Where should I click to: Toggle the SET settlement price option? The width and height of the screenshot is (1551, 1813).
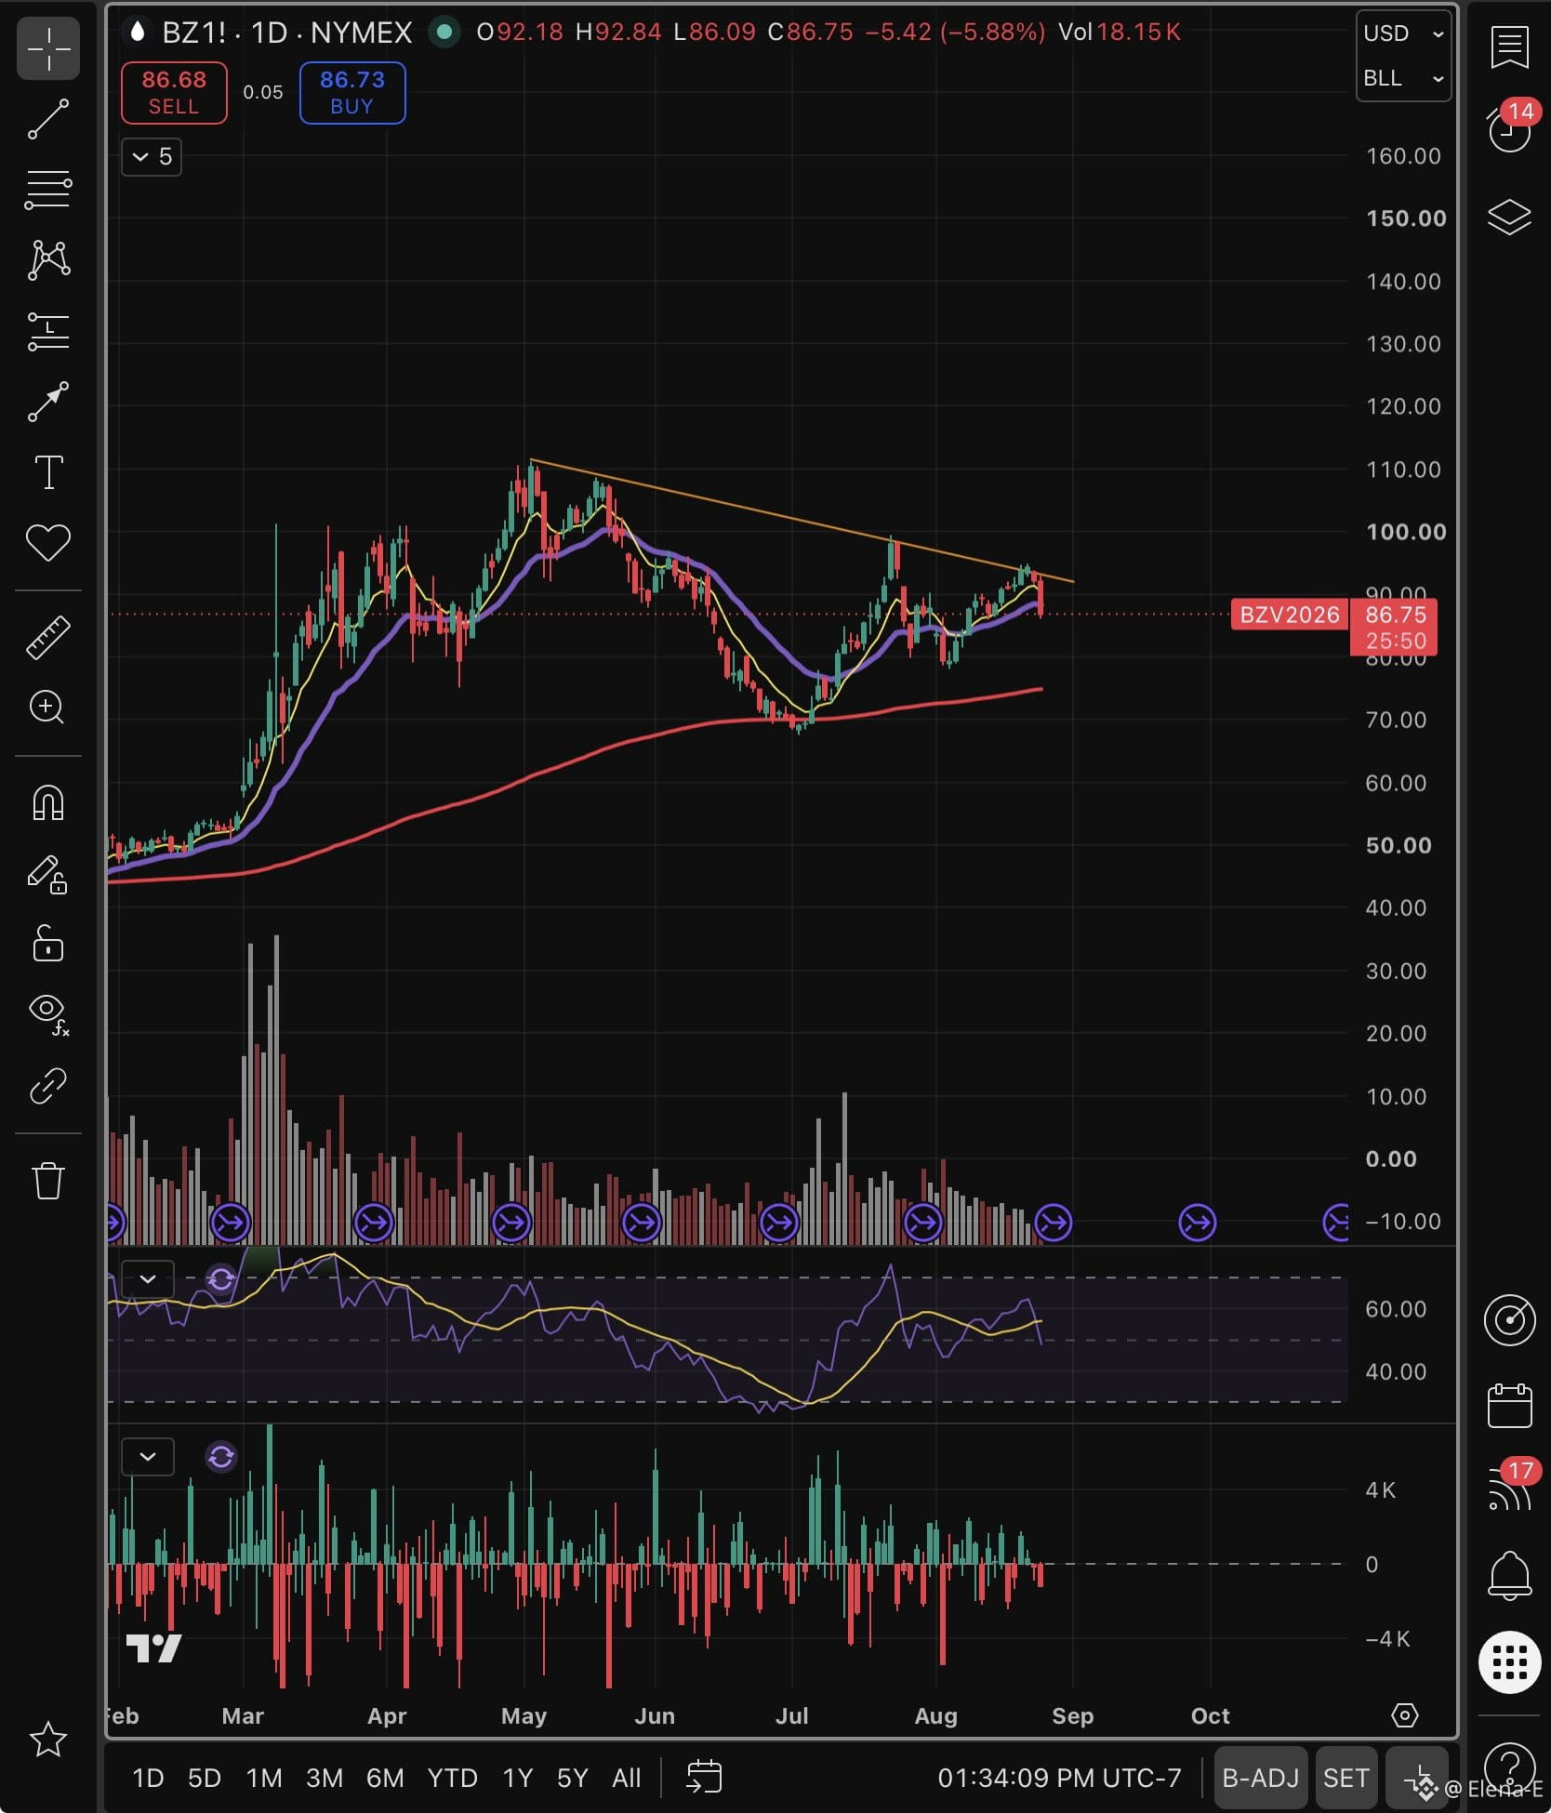pyautogui.click(x=1346, y=1778)
